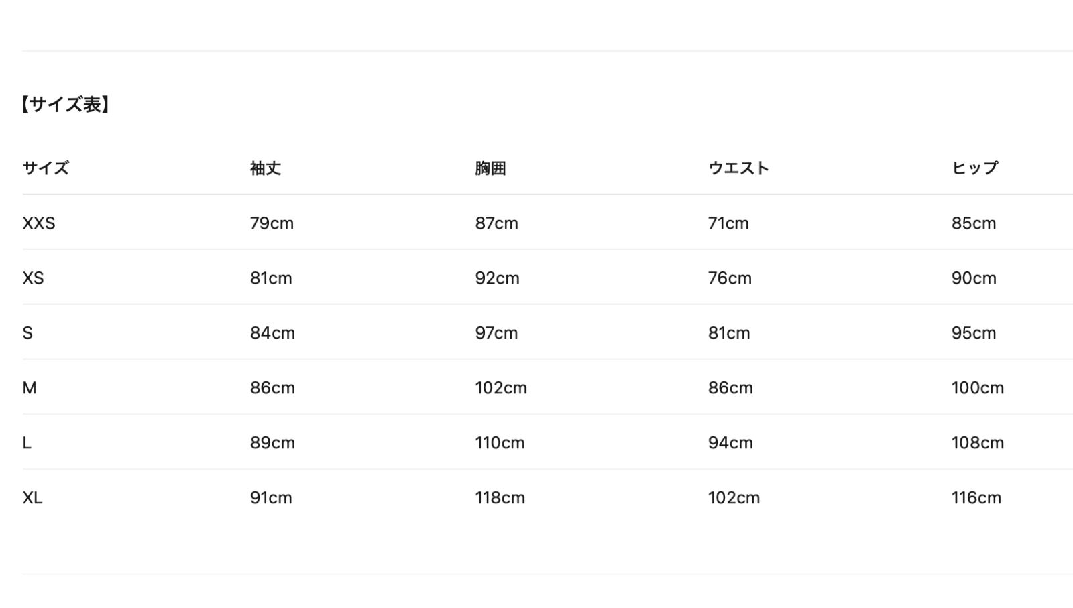Click the 袖丈 column header

click(x=266, y=168)
